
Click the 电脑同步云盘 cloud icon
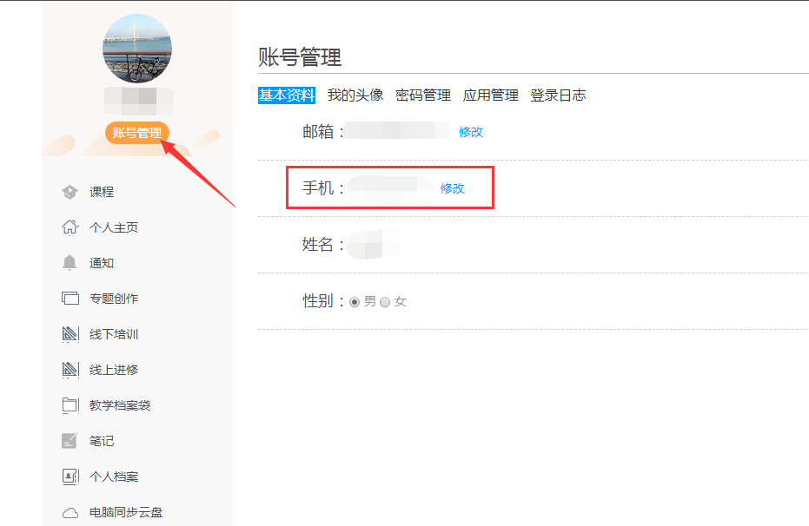(70, 512)
